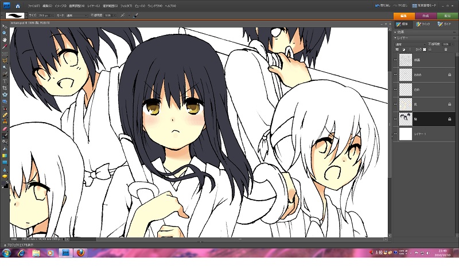
Task: Select the Paint Bucket tool
Action: [x=5, y=149]
